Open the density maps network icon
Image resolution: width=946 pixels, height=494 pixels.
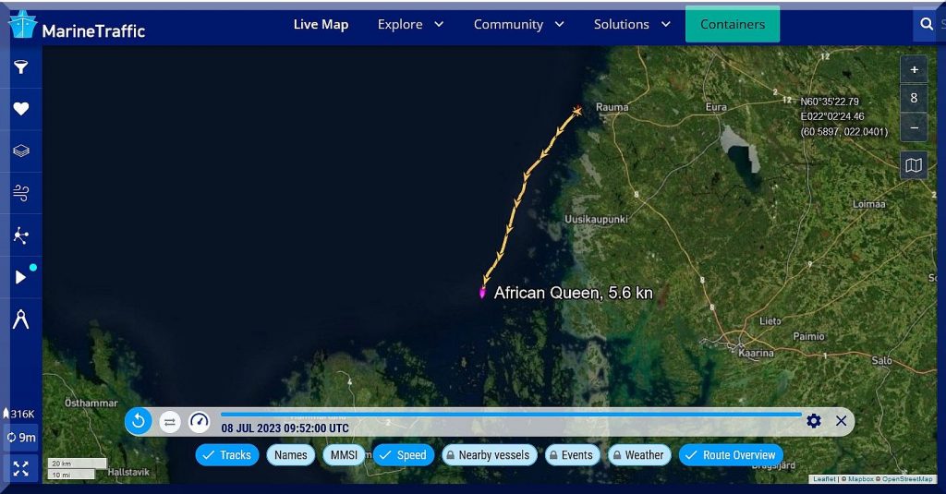coord(20,235)
